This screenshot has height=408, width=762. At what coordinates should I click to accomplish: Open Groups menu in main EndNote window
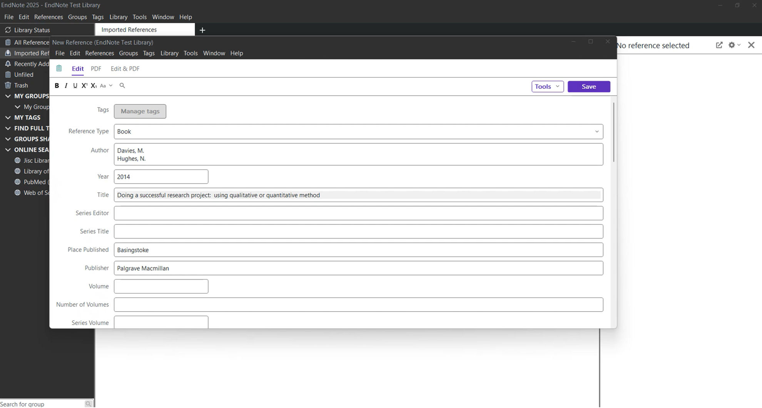(77, 17)
